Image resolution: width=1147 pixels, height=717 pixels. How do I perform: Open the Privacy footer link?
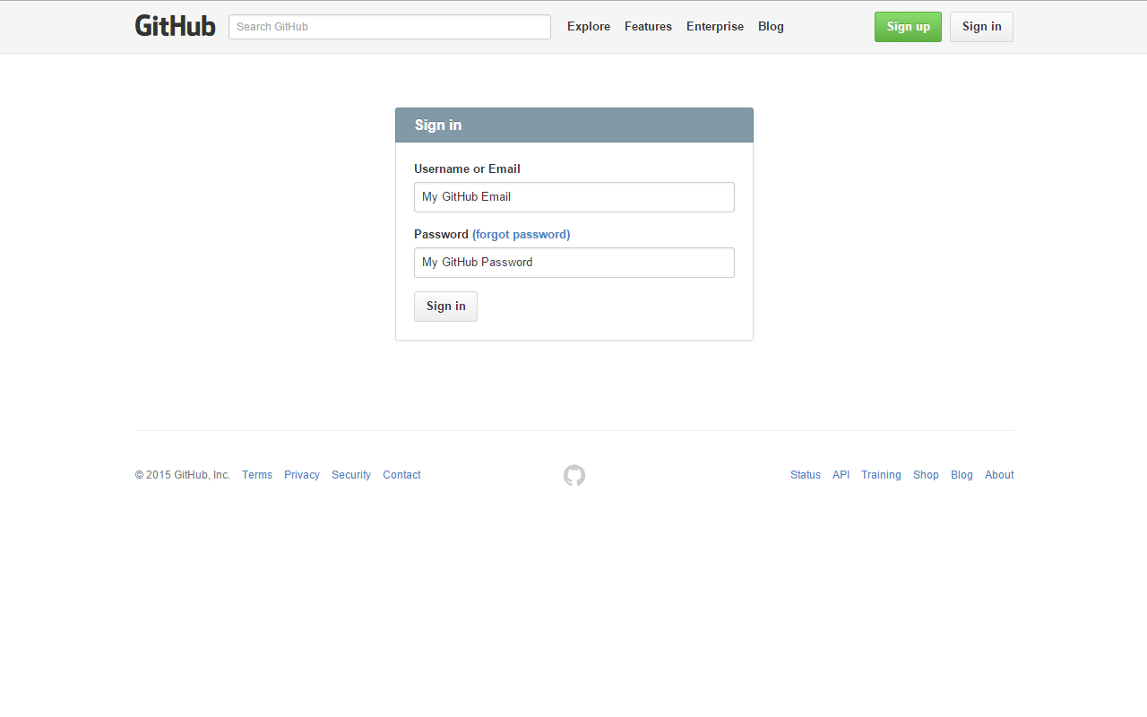coord(302,475)
